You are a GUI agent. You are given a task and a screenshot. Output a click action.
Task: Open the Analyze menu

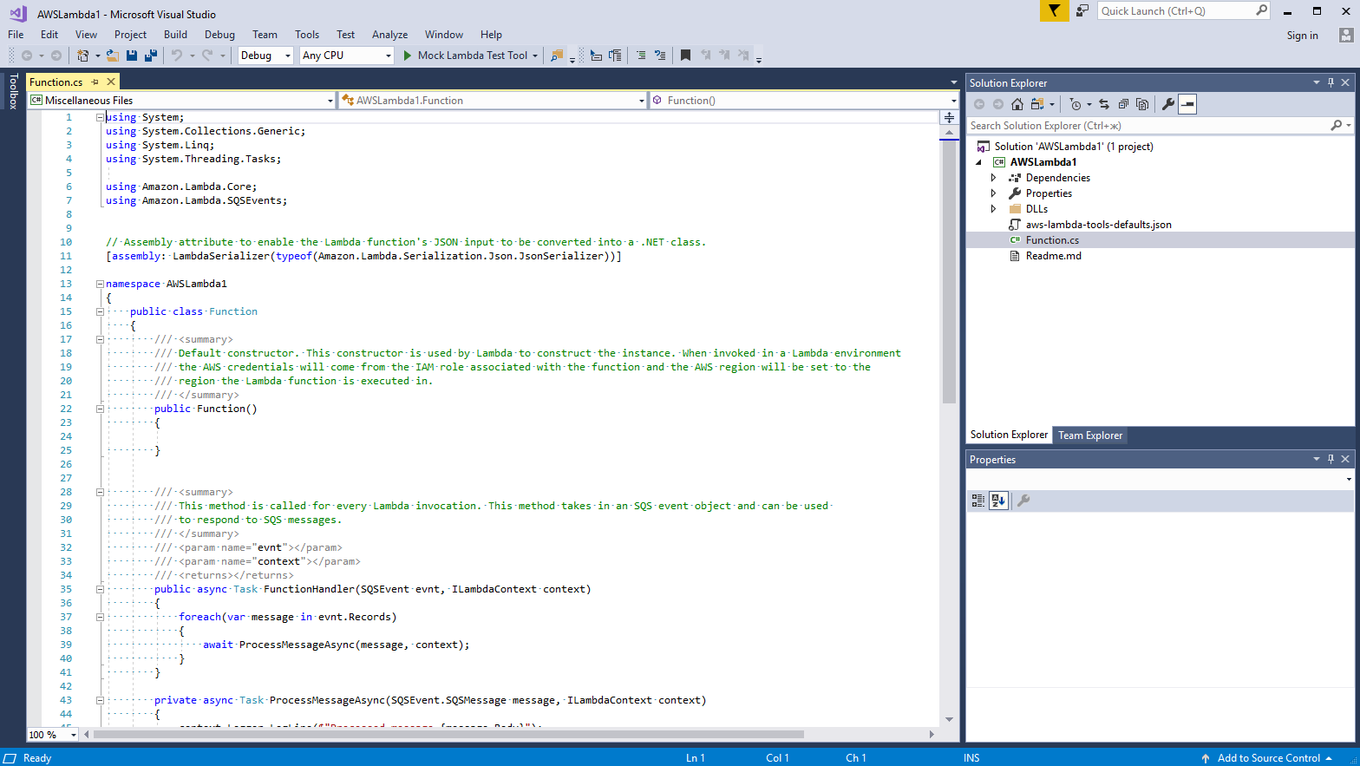[389, 35]
